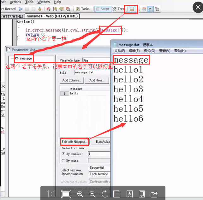
Task: Zoom out with magnifier minus icon
Action: (93, 194)
